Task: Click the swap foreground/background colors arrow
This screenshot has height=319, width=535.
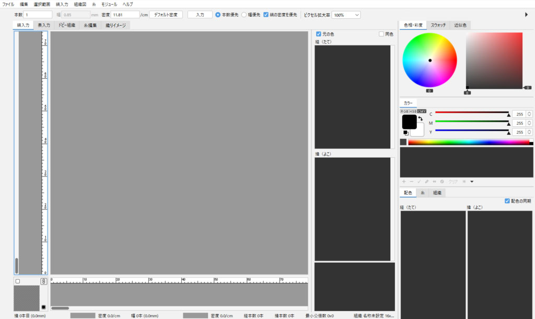Action: click(421, 119)
